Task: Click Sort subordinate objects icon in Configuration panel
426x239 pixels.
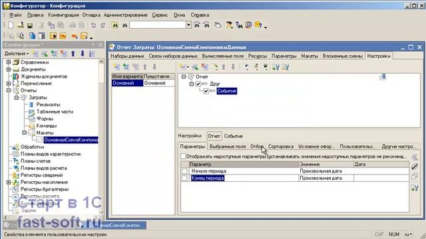Action: (x=92, y=54)
